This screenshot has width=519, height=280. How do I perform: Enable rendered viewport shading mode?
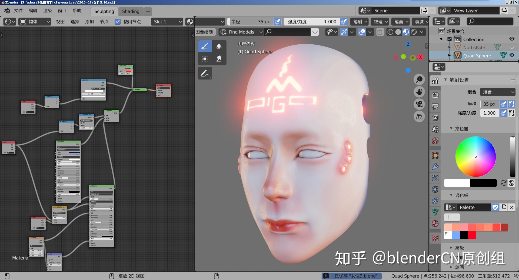tap(414, 32)
